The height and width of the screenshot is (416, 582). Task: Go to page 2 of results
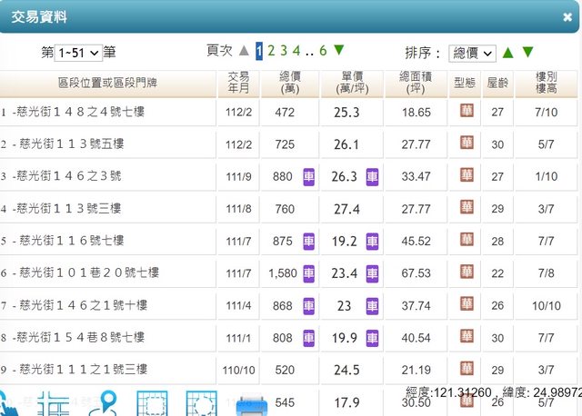point(271,51)
